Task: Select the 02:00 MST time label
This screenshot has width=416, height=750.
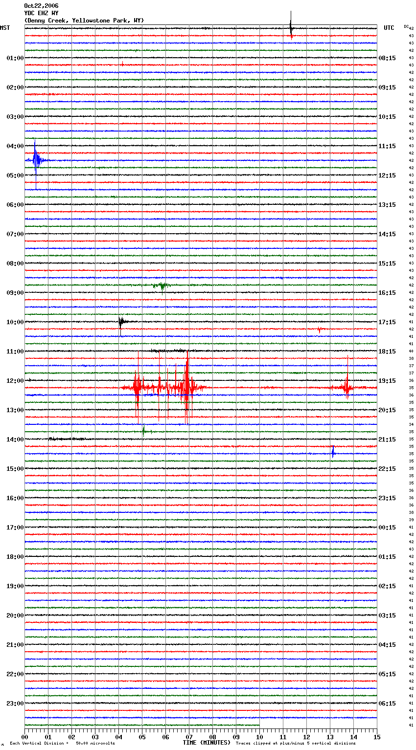Action: click(x=15, y=88)
